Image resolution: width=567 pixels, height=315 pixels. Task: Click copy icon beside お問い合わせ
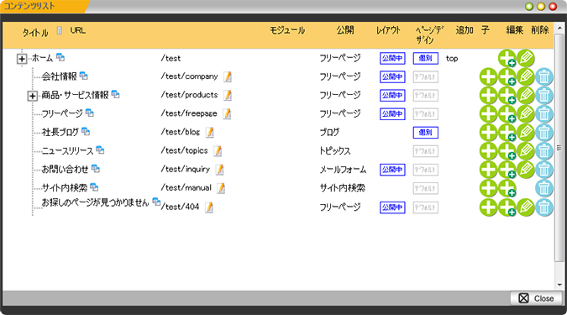[96, 168]
